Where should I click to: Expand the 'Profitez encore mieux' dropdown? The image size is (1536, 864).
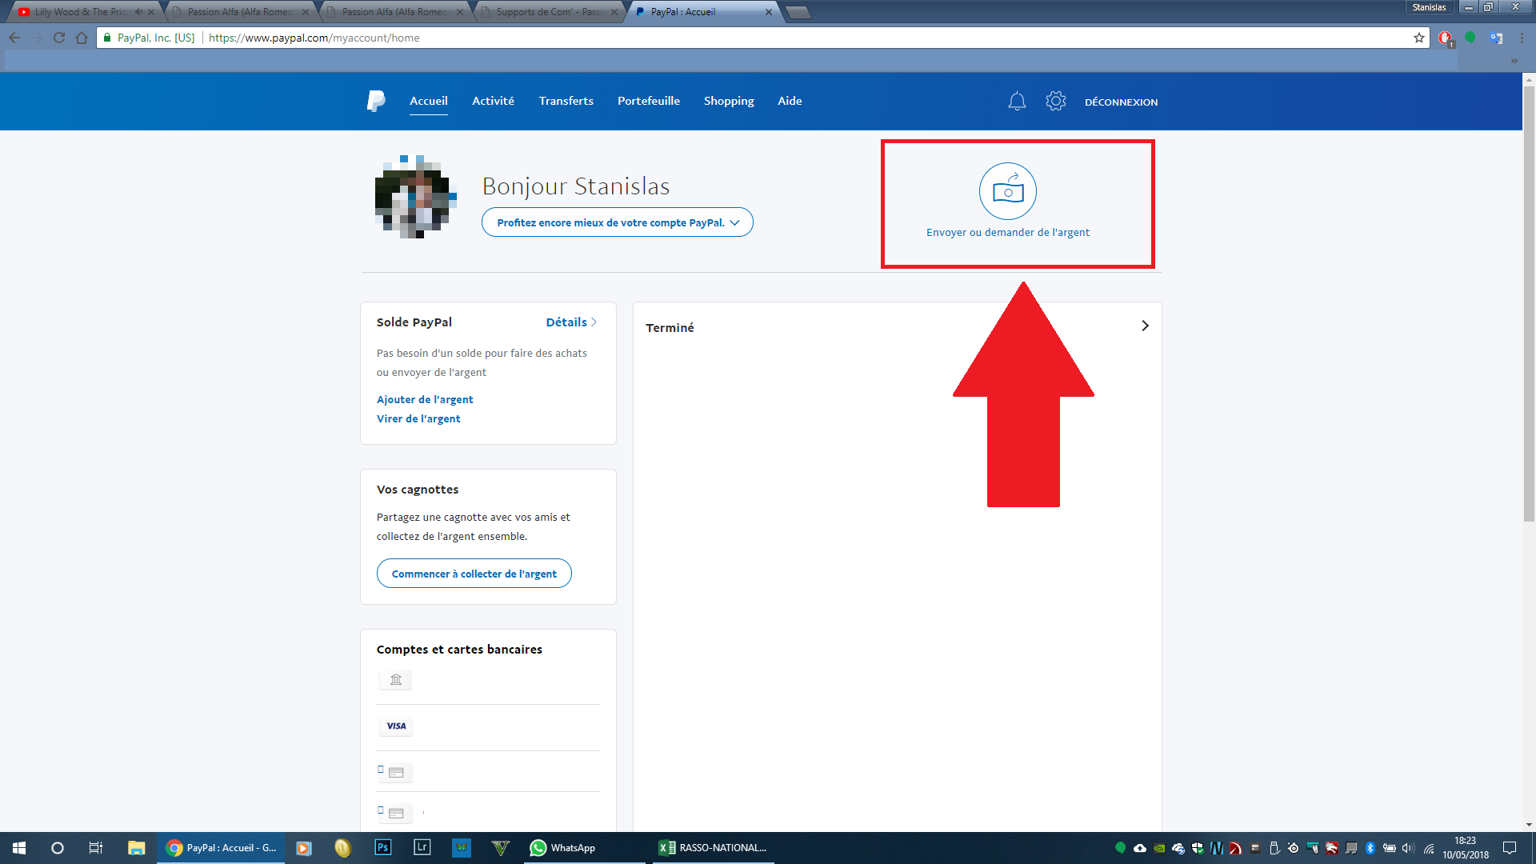coord(617,222)
